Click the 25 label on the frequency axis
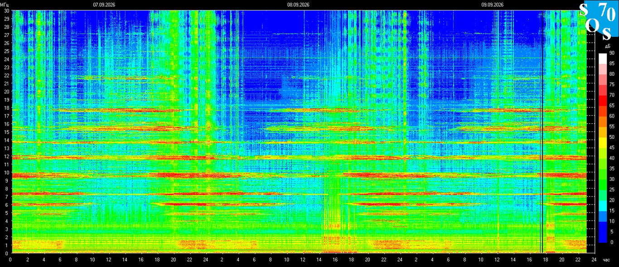Image resolution: width=619 pixels, height=267 pixels. click(x=6, y=51)
